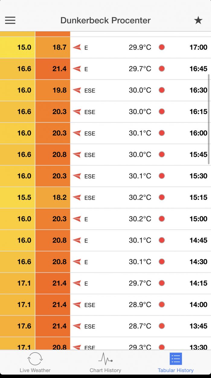Click the wind arrow in the 13:45 row
Screen dimensions: 211x378
pyautogui.click(x=77, y=326)
